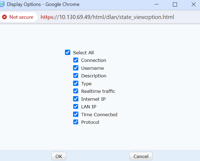Disable the Internet IP checkbox
The image size is (200, 161).
pyautogui.click(x=76, y=99)
